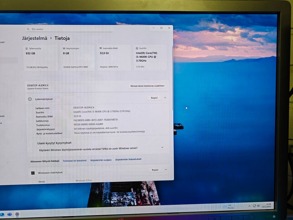293x220 pixels.
Task: Copy Windows specifications with Windowsin määritykset Kopioi
Action: pyautogui.click(x=155, y=170)
